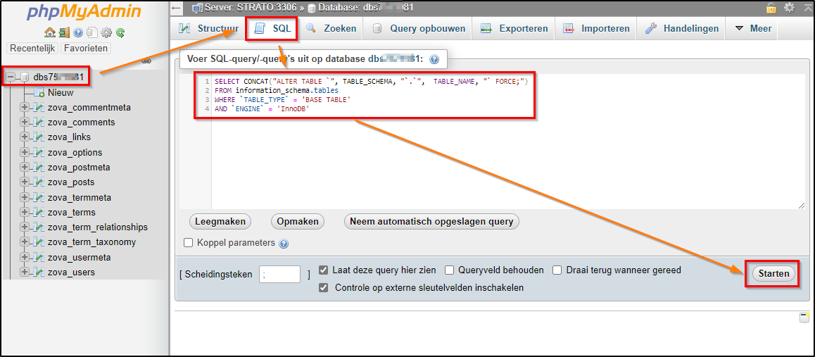This screenshot has height=357, width=815.
Task: Click the Nieuw table link
Action: tap(61, 92)
